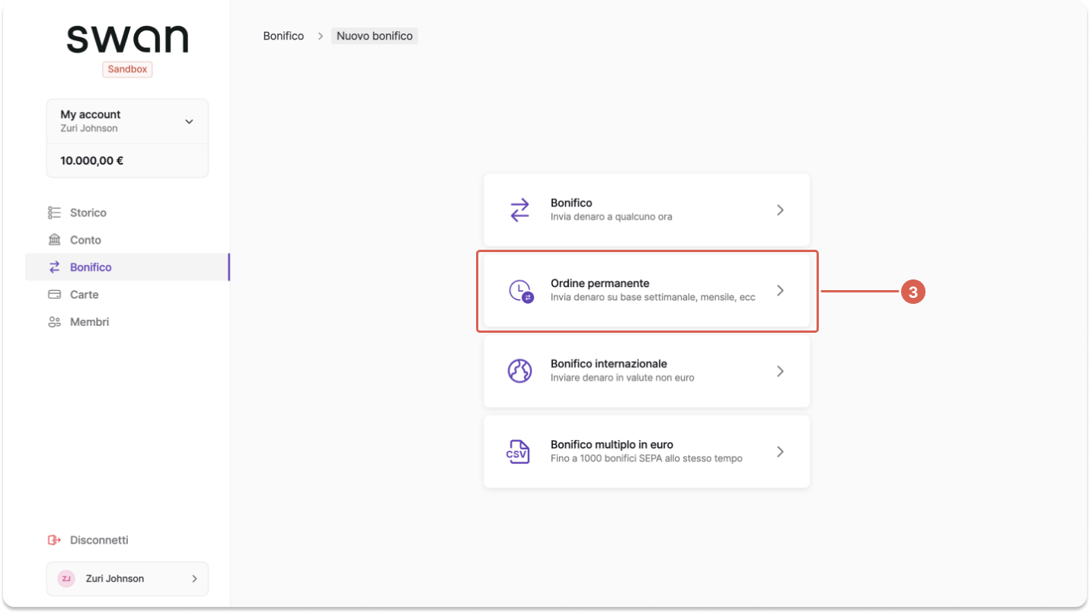
Task: Open the Carte section
Action: point(127,295)
